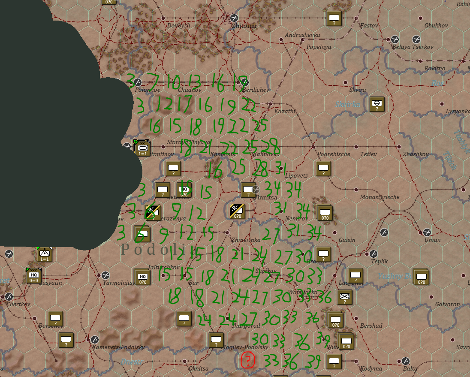Click the rail marker icon at Teplik
Screen dimensions: 470x377
(373, 254)
